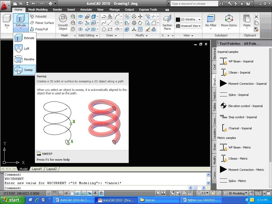Click the Moment Connection - Imperial palette tool
The width and height of the screenshot is (272, 204).
point(243,84)
